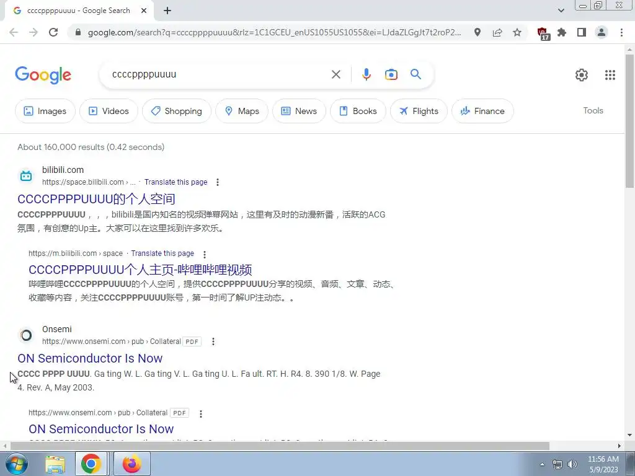Open the network tray icon
The image size is (635, 476).
point(557,464)
